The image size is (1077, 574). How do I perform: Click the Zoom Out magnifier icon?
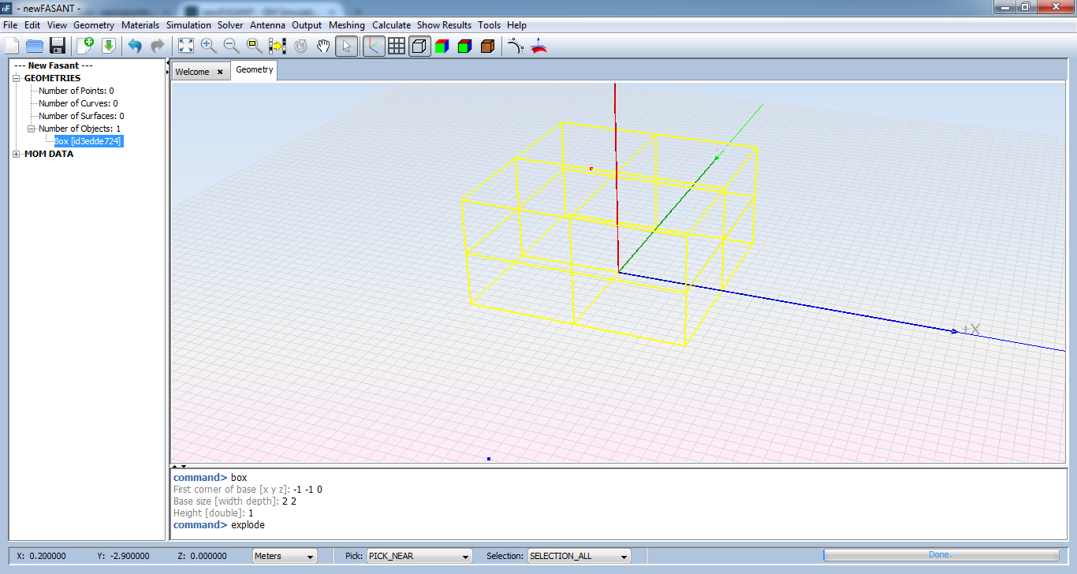pyautogui.click(x=231, y=46)
